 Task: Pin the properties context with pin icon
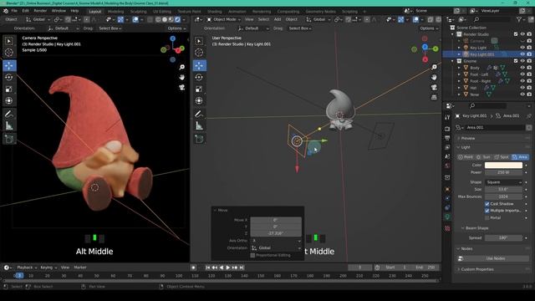tap(528, 116)
